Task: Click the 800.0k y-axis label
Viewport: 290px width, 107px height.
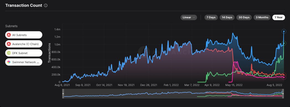Action: 56,52
